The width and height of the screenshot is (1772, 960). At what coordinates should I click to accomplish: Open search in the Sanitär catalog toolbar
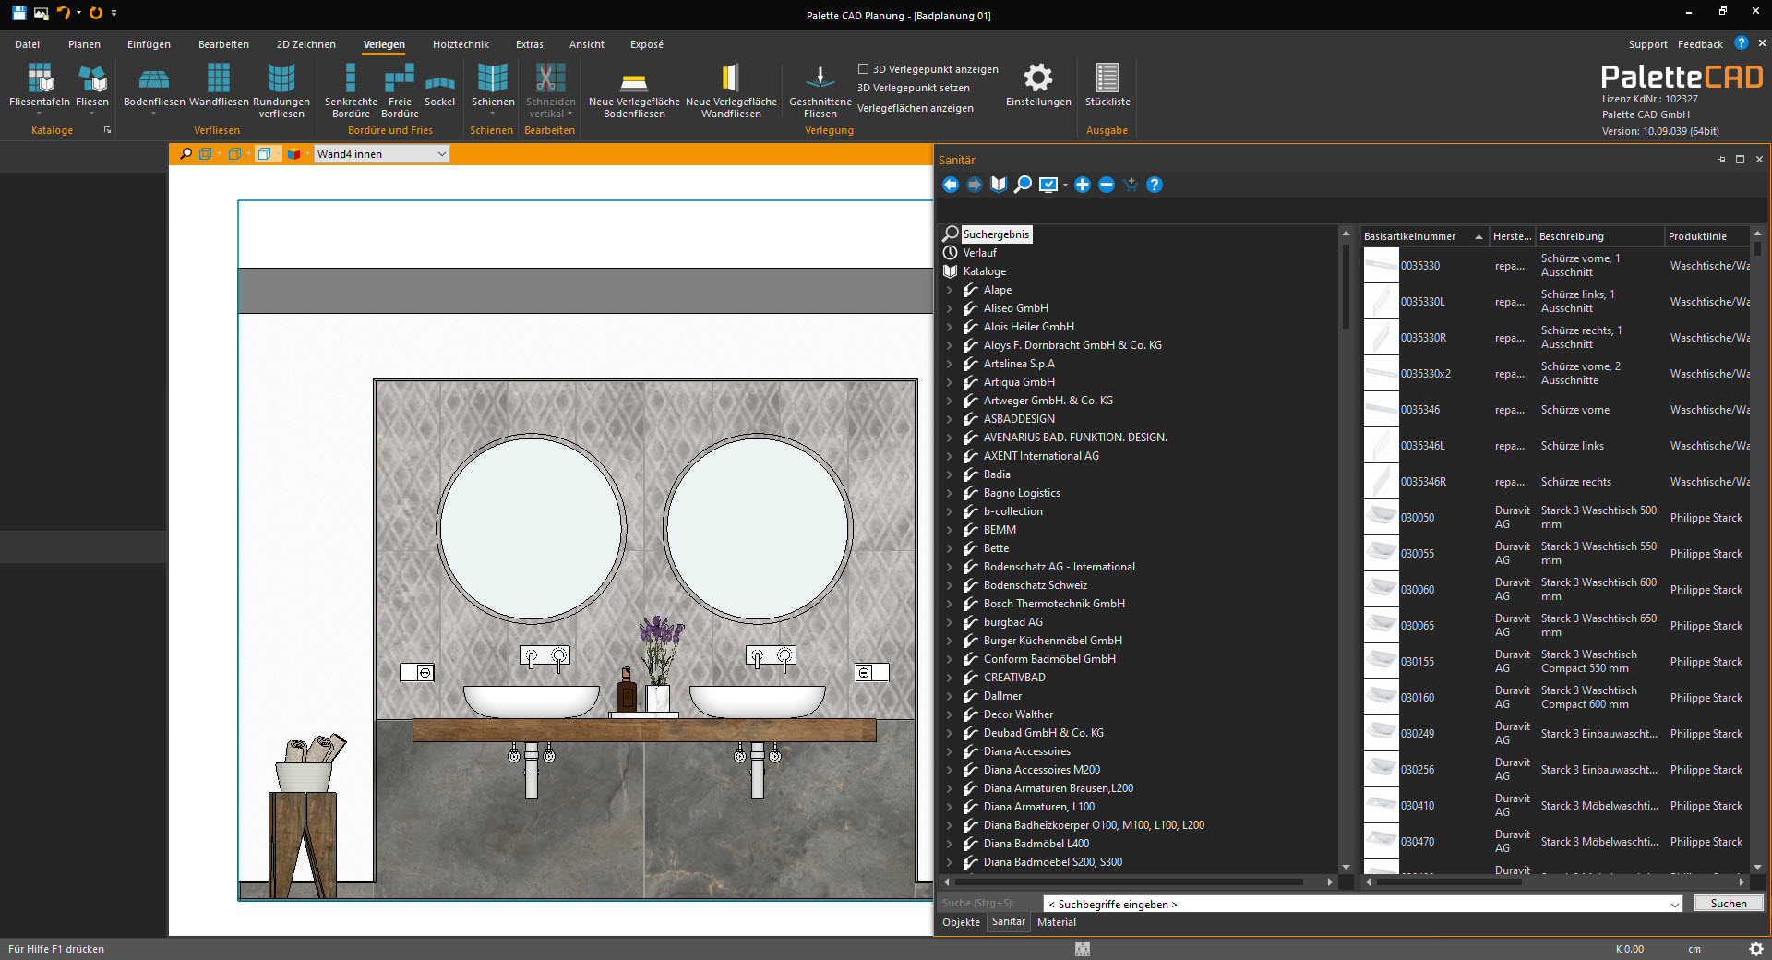coord(1023,185)
